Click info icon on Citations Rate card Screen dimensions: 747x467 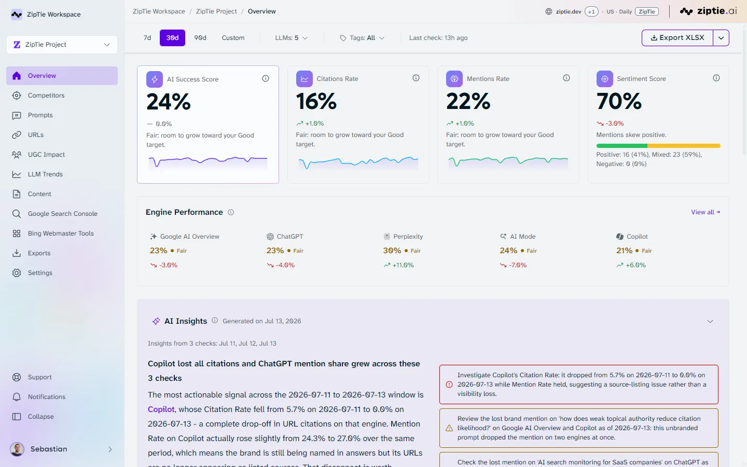416,78
